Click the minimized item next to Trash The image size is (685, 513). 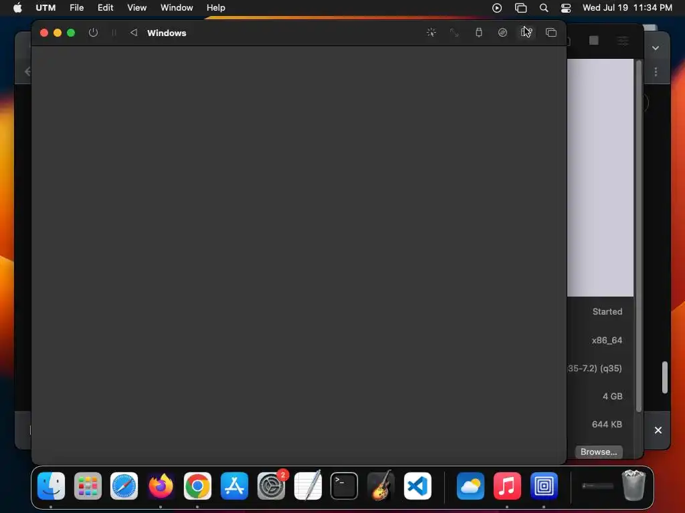(597, 486)
